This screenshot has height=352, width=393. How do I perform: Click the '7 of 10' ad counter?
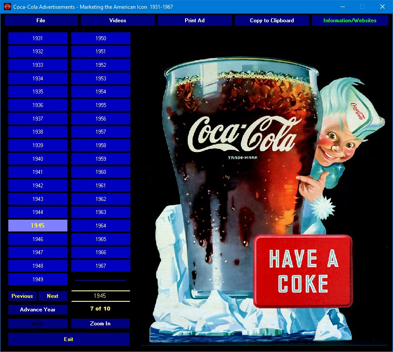tap(100, 309)
